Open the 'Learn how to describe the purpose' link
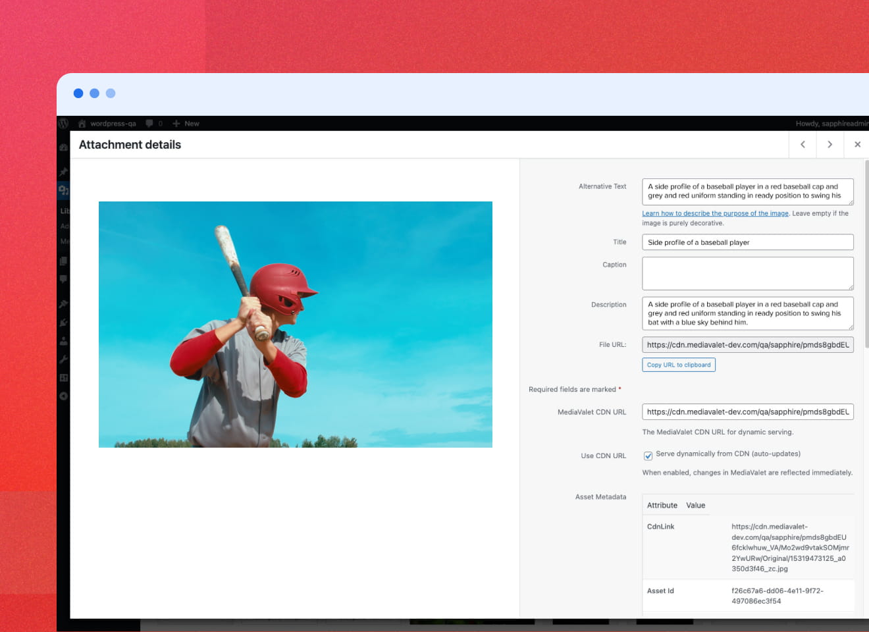The width and height of the screenshot is (869, 632). (x=716, y=213)
